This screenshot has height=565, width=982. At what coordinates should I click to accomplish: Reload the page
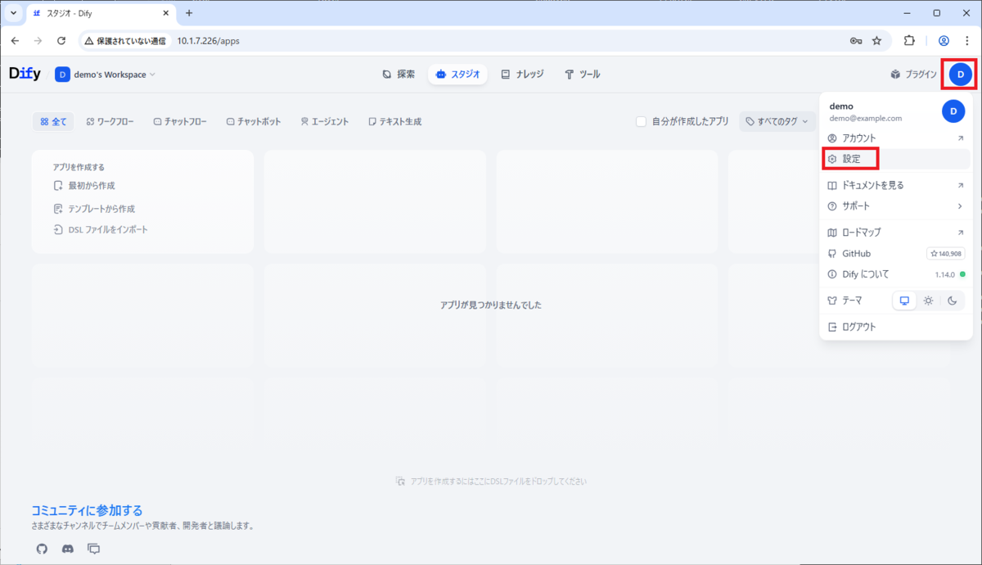tap(61, 40)
